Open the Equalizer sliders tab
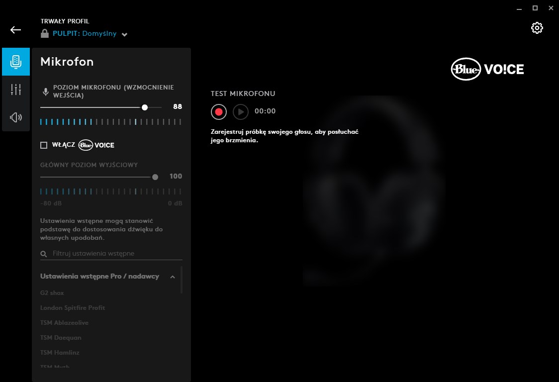Viewport: 559px width, 382px height. (x=16, y=90)
